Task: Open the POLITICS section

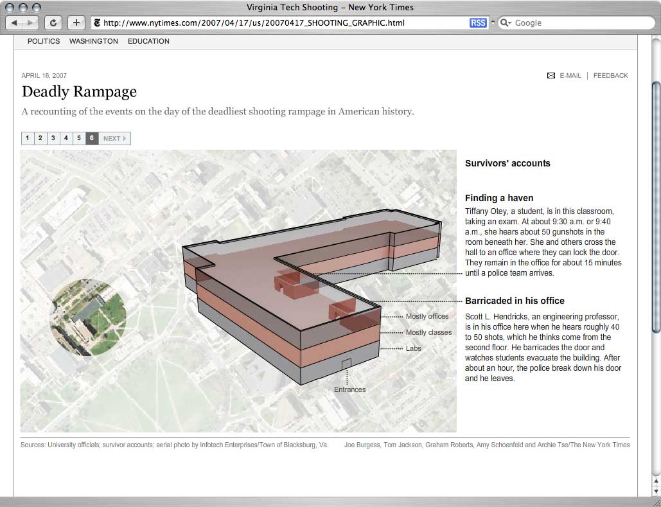Action: click(x=44, y=41)
